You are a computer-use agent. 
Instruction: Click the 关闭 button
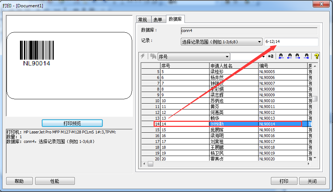(x=312, y=181)
